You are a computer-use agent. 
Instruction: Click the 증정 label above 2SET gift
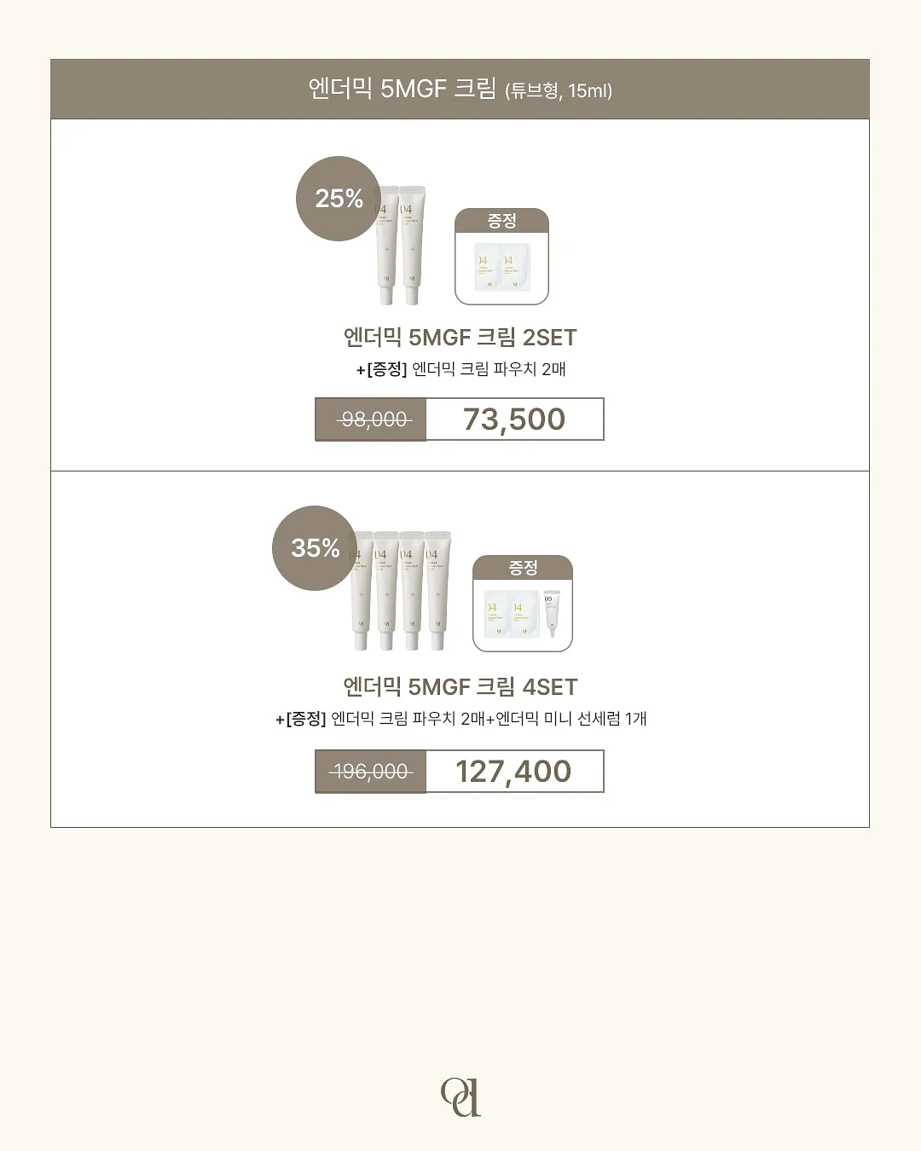(501, 221)
